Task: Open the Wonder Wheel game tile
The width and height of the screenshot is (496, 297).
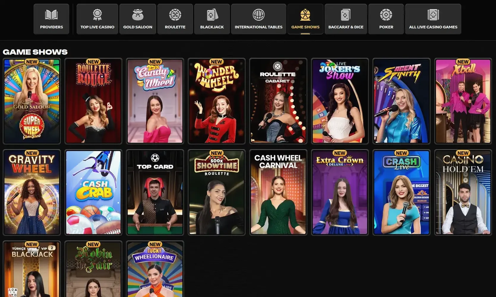Action: (217, 101)
